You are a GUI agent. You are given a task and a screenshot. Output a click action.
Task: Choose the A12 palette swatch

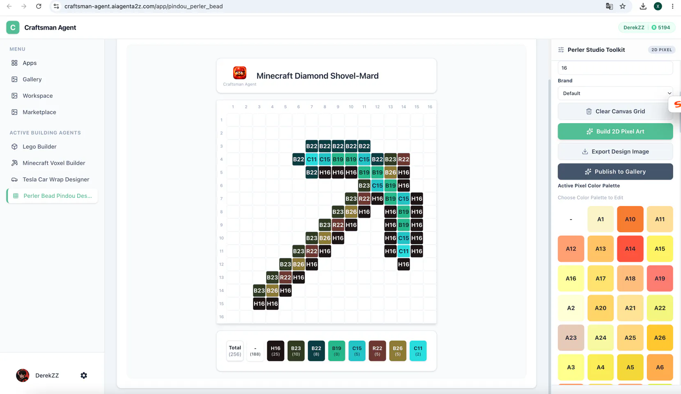[571, 249]
